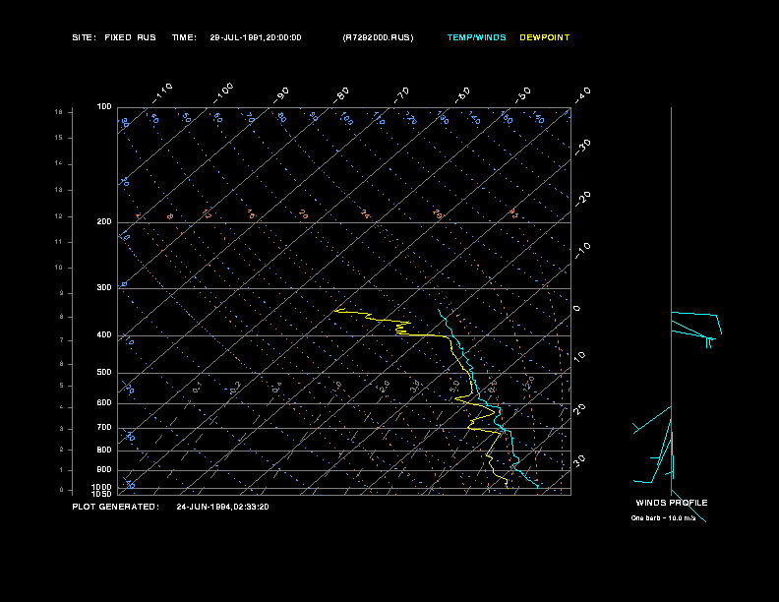Click the -90 temperature axis label
The image size is (779, 602).
pyautogui.click(x=281, y=95)
